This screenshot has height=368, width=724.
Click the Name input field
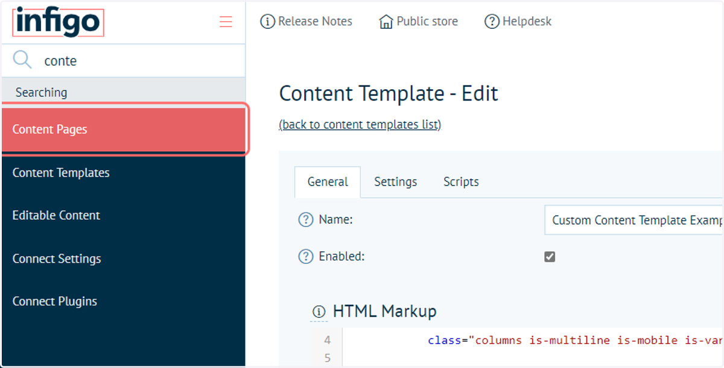[634, 220]
